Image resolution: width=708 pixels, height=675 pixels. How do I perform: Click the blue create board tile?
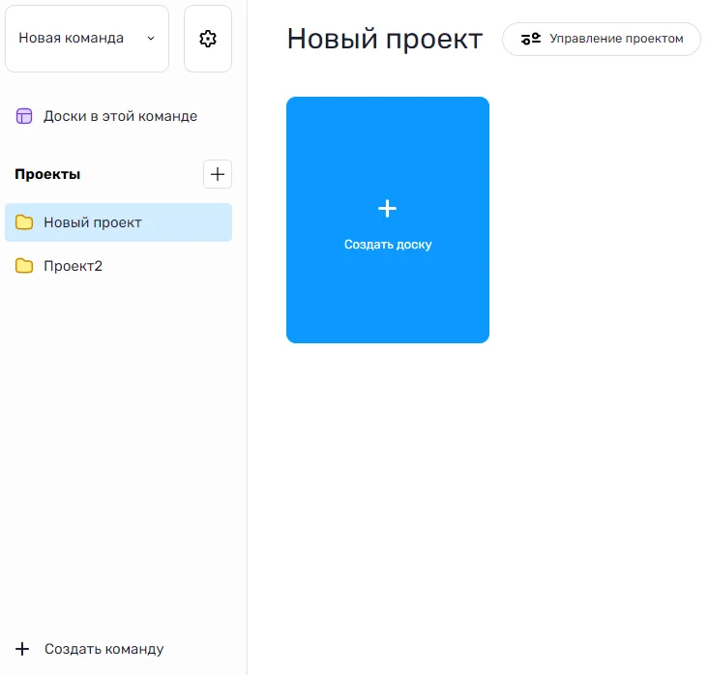pos(387,300)
